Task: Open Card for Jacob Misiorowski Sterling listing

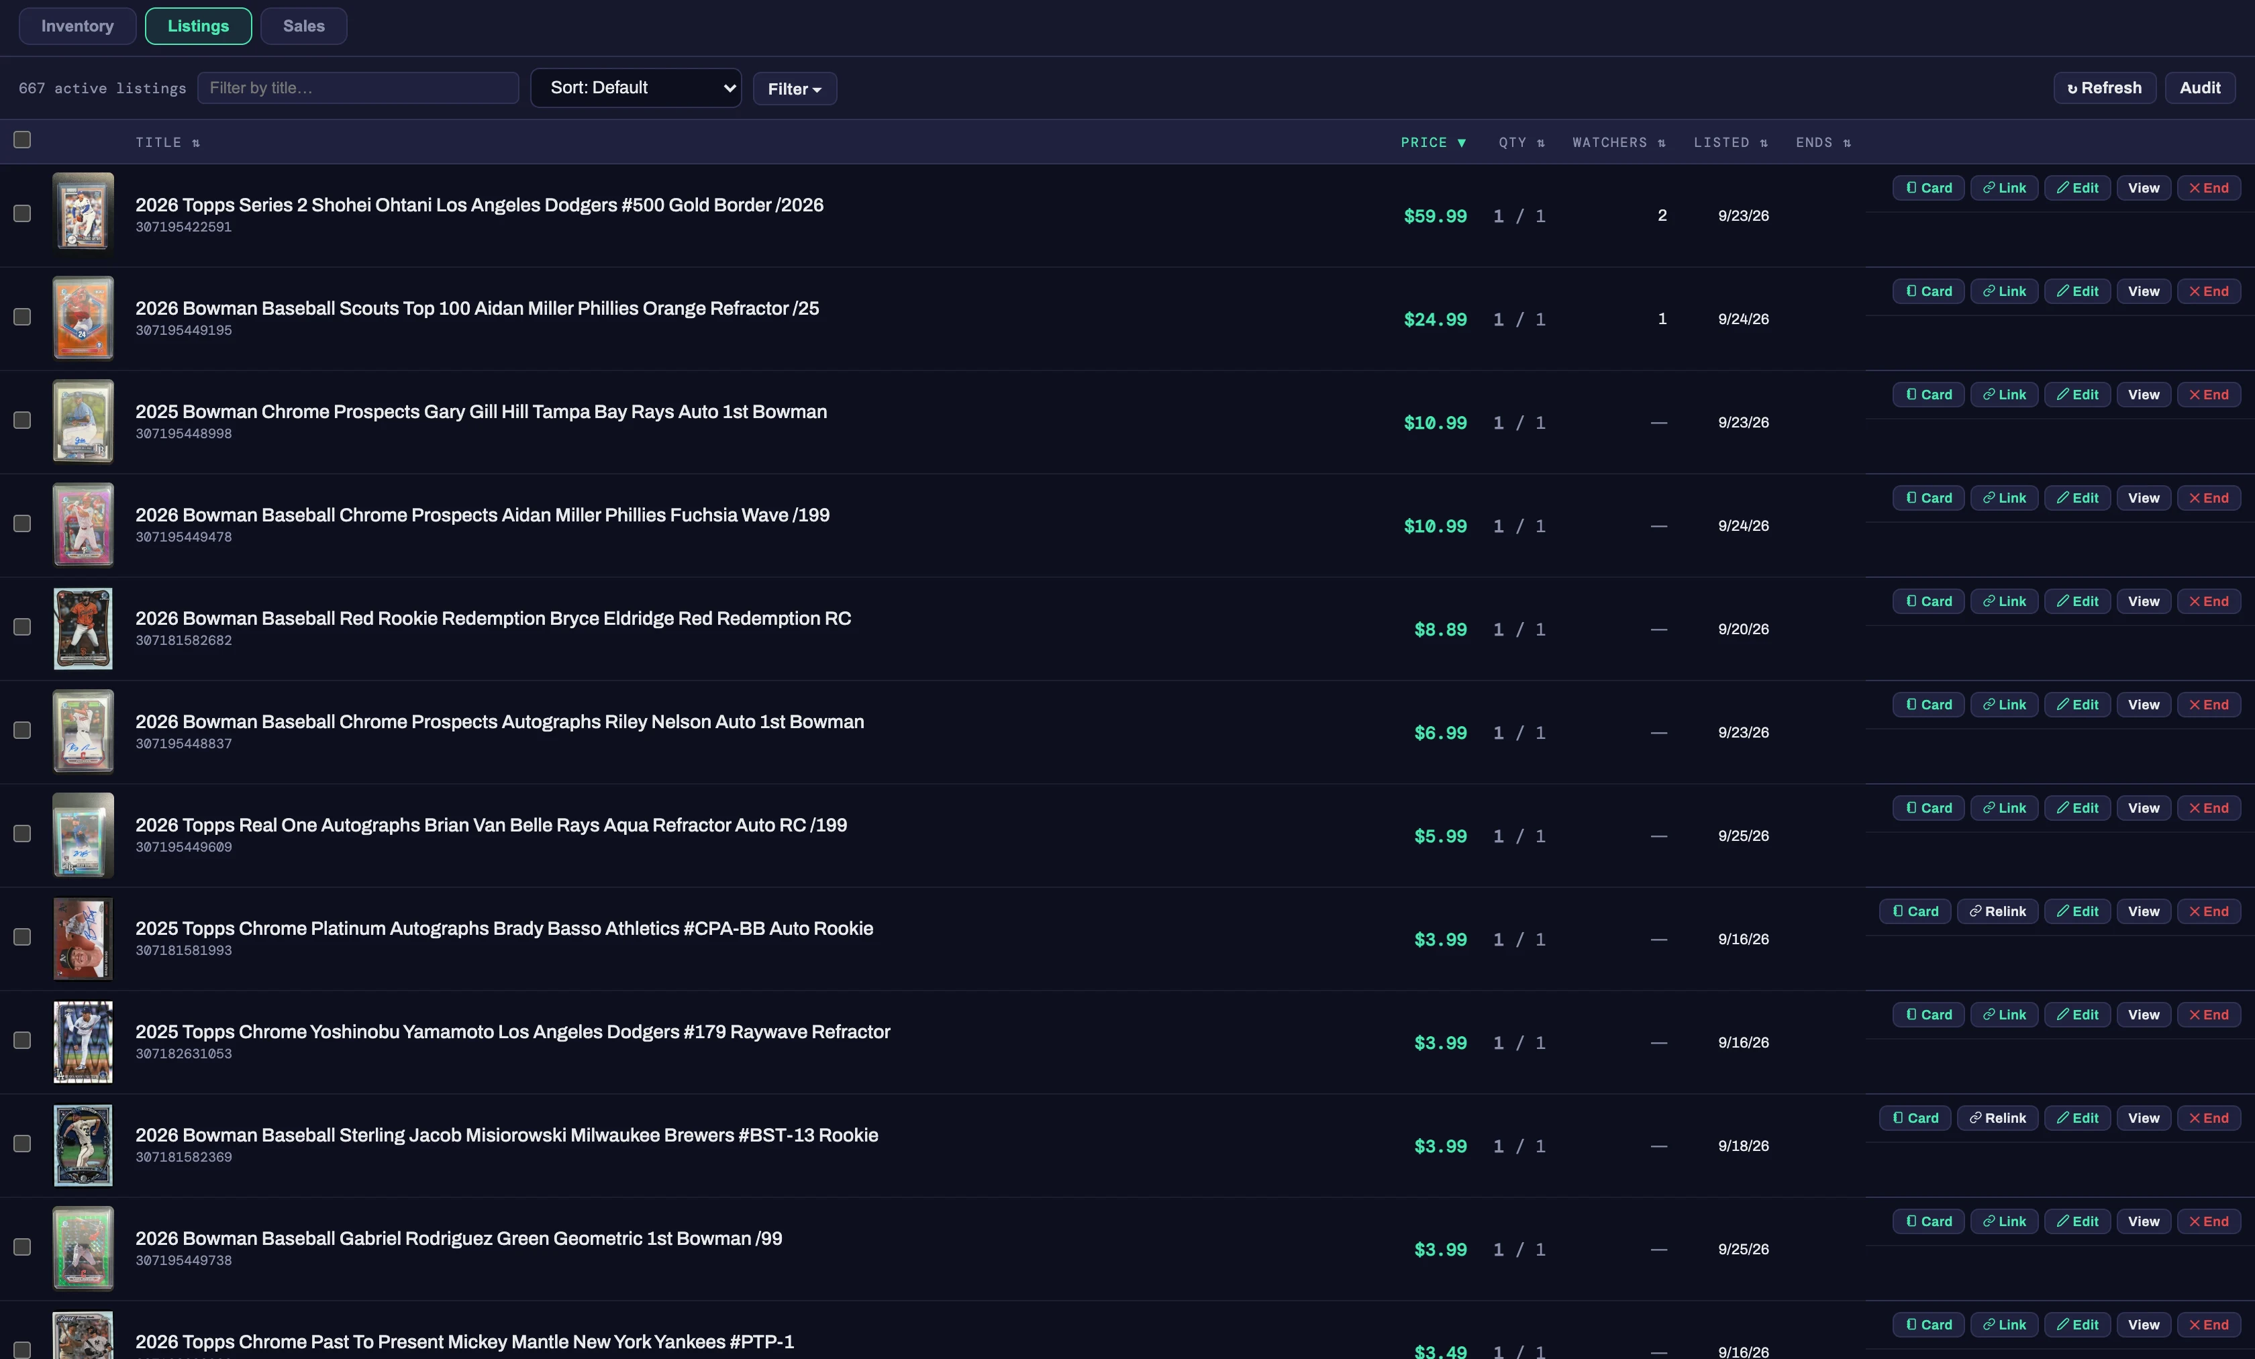Action: (x=1915, y=1118)
